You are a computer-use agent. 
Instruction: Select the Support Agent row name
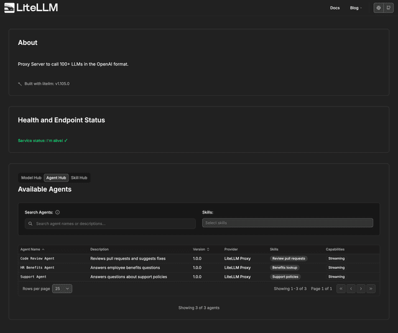click(x=33, y=277)
